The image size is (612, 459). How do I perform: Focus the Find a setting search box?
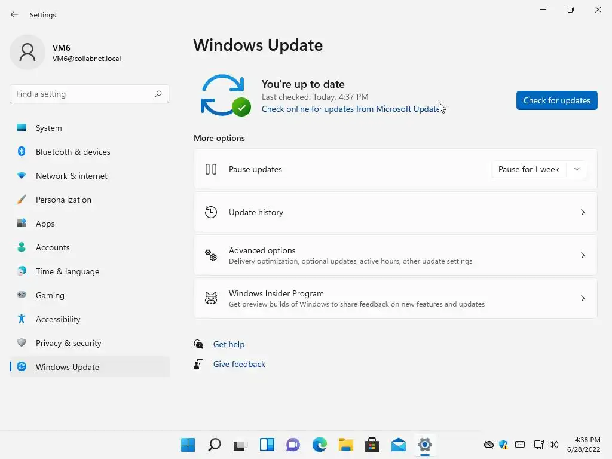coord(90,94)
